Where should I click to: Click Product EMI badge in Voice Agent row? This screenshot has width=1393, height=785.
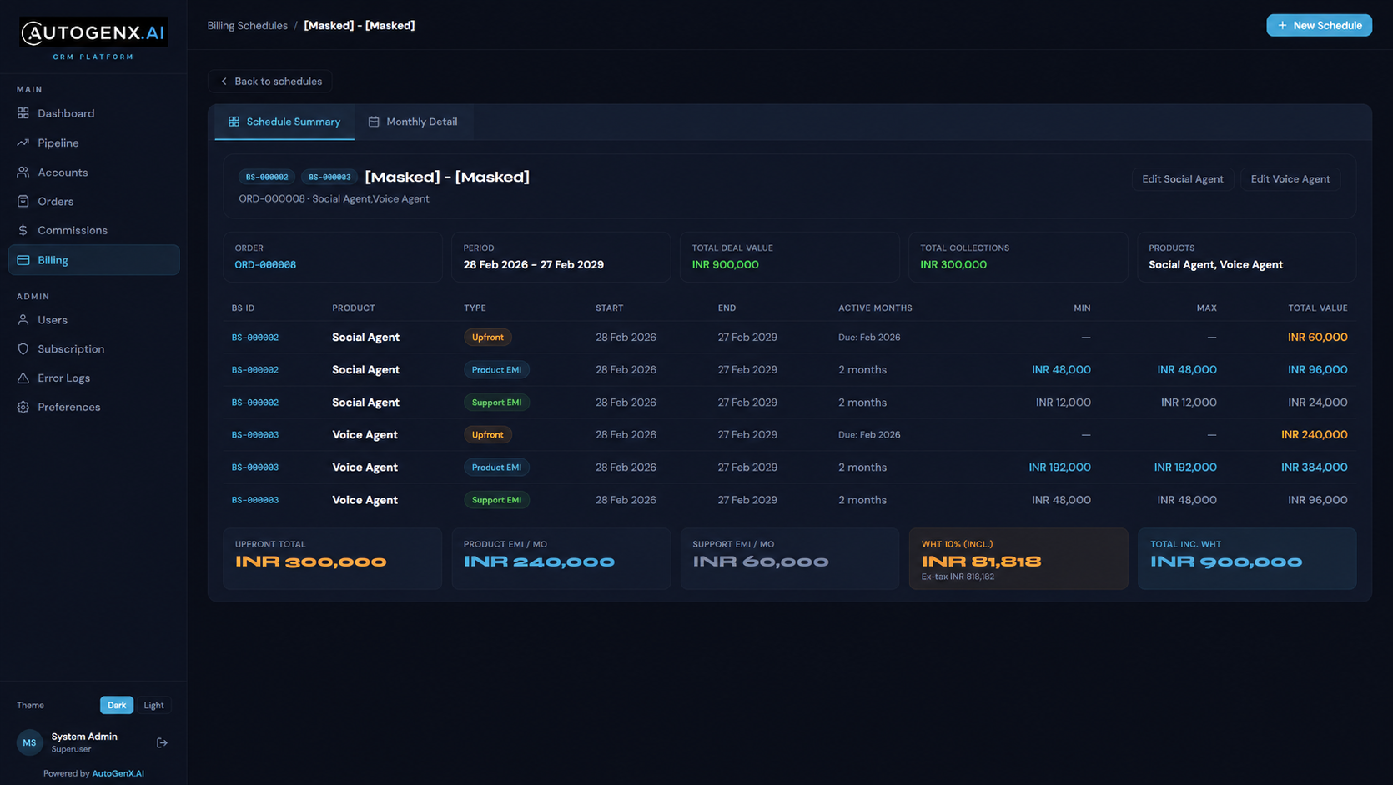click(496, 467)
